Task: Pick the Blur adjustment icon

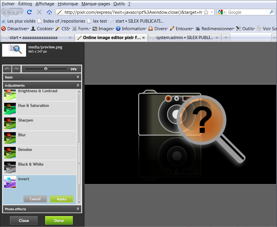Action: point(10,138)
